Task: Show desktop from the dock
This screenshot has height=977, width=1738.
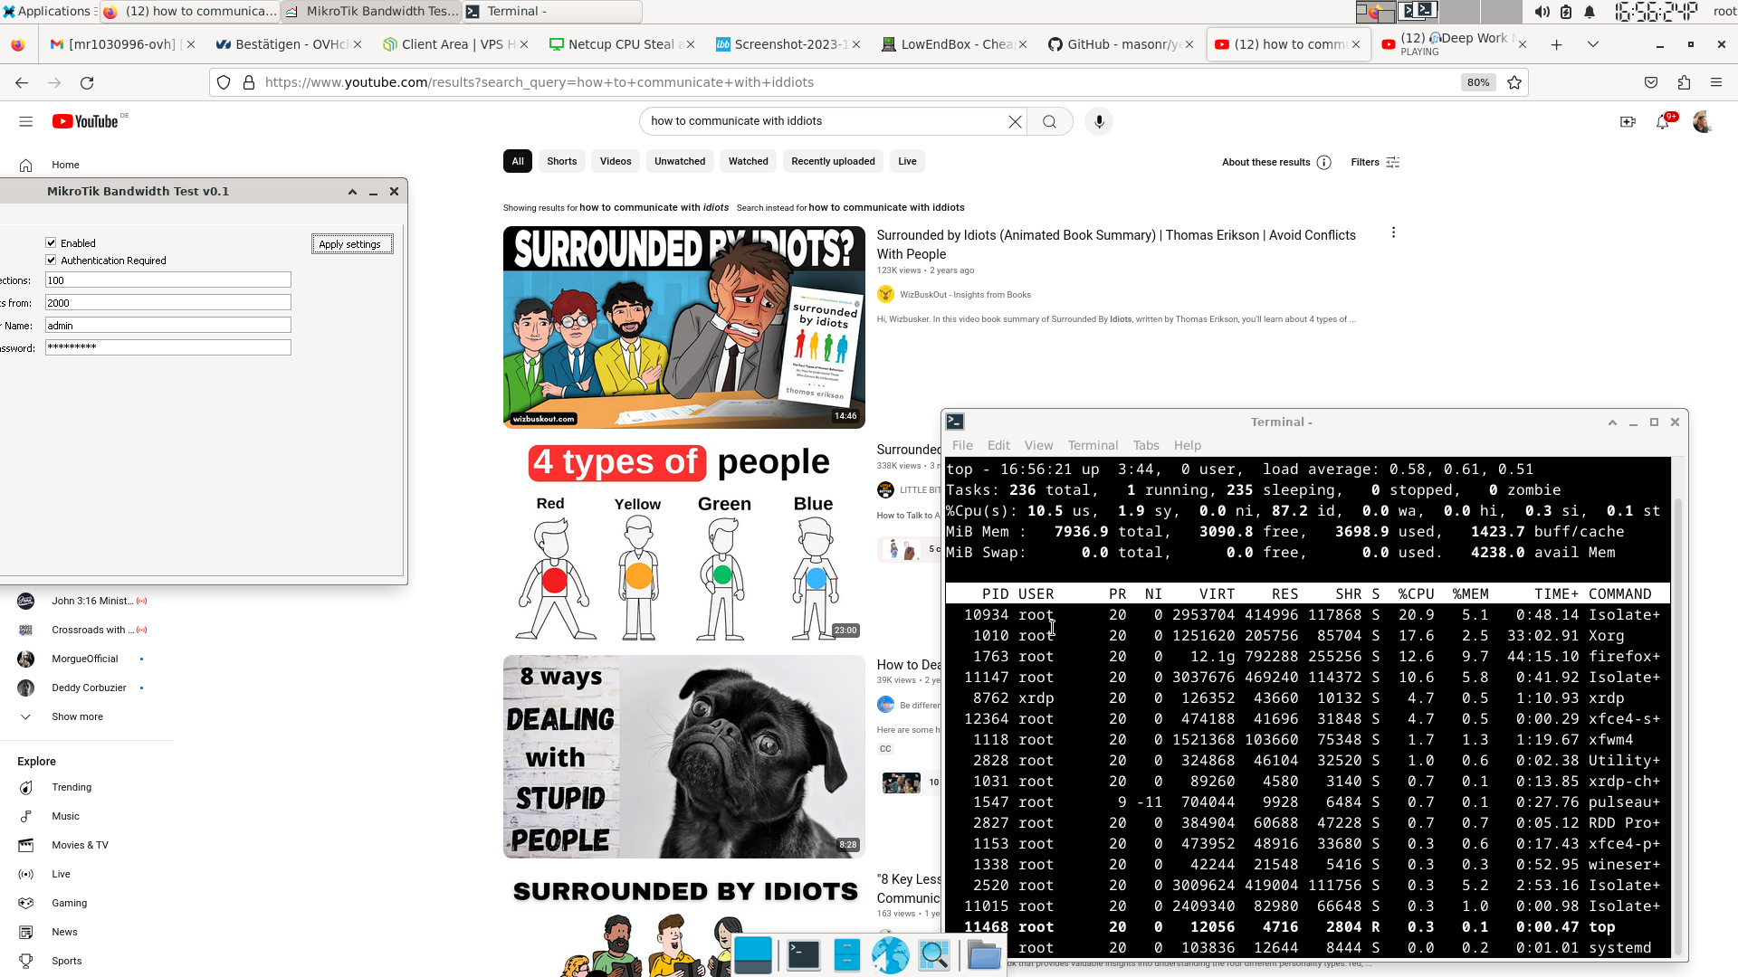Action: [753, 954]
